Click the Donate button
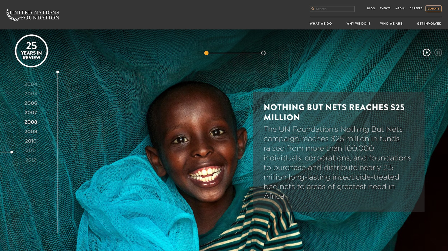The width and height of the screenshot is (448, 251). pyautogui.click(x=433, y=9)
